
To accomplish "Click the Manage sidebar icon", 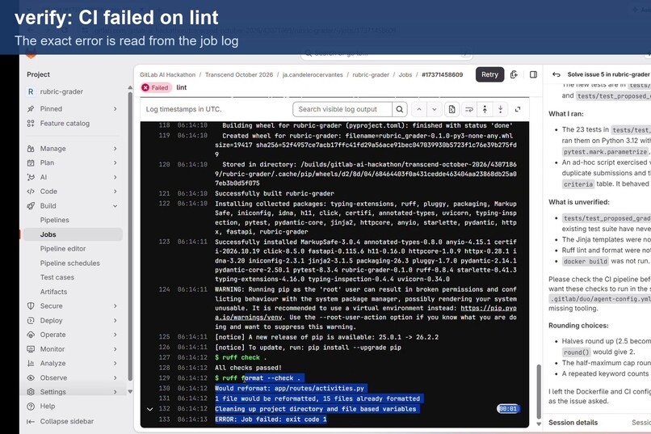I will click(x=31, y=149).
